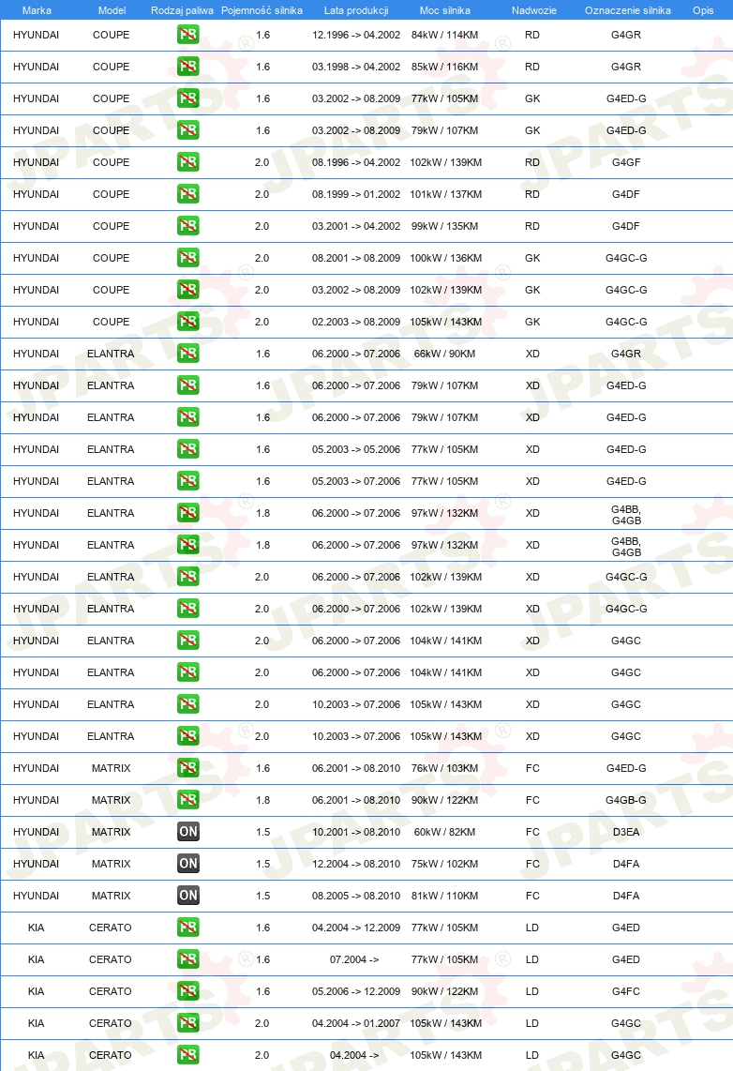Click petrol icon in CERATO 04.2004 -> 01.2007 row
This screenshot has width=733, height=1071.
click(187, 1022)
